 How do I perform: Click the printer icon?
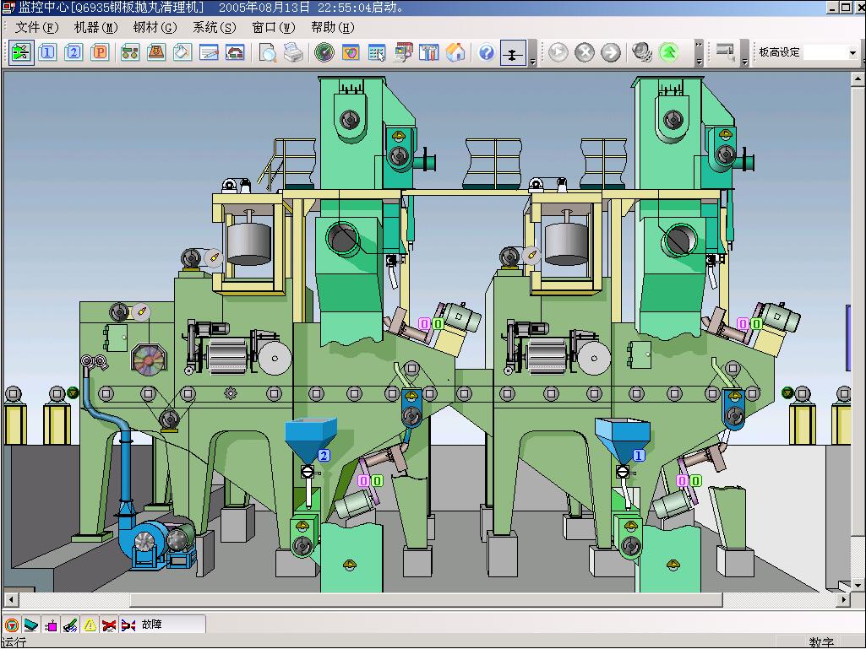point(292,53)
